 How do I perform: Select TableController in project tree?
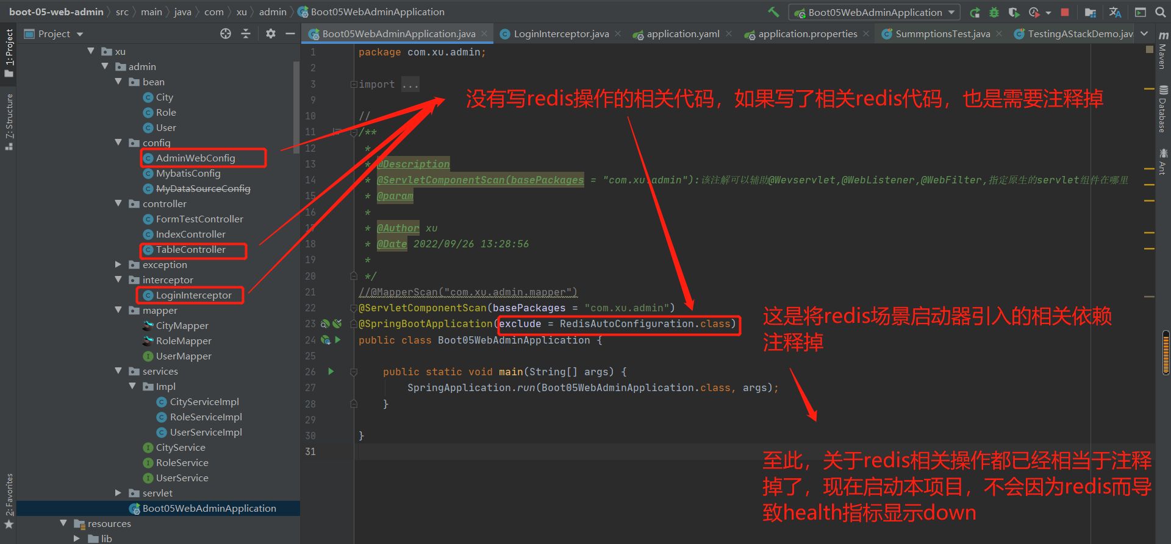click(x=190, y=249)
